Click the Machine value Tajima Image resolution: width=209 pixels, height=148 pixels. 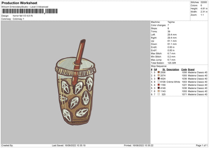pyautogui.click(x=171, y=22)
